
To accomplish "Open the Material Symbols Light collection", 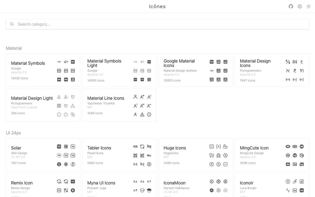I will [119, 70].
